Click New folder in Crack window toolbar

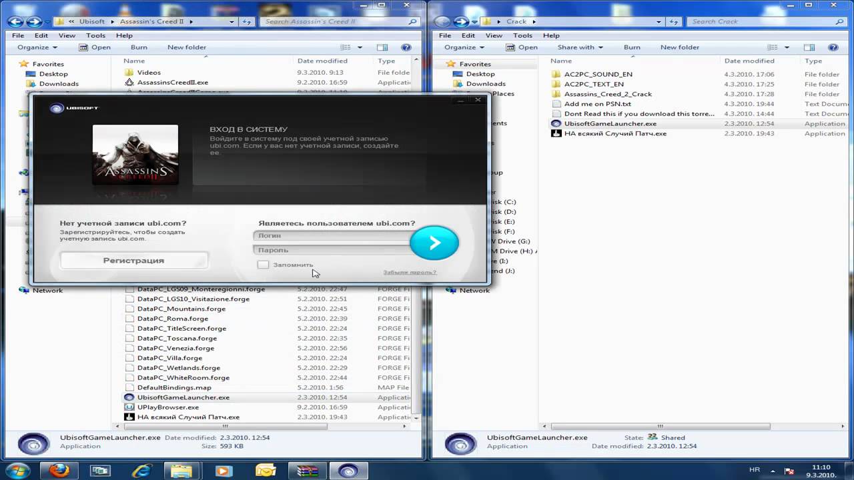tap(680, 47)
